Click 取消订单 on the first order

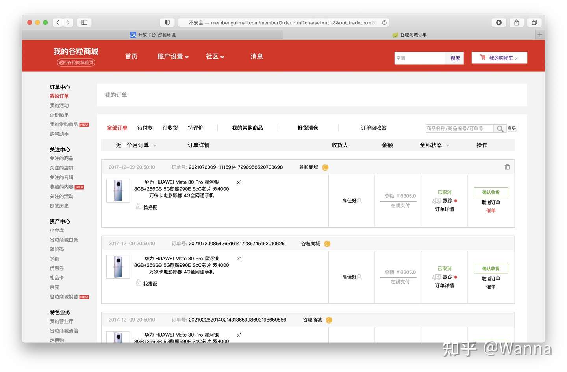tap(491, 202)
